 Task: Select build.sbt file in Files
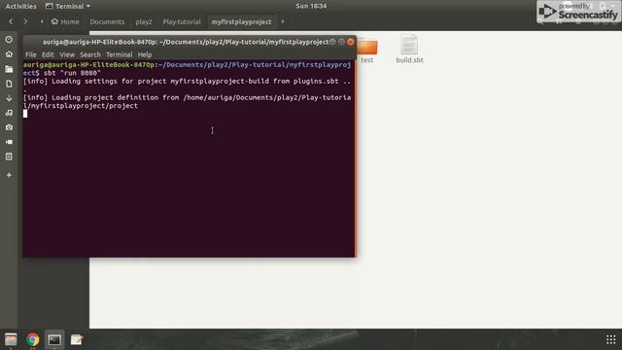(409, 49)
